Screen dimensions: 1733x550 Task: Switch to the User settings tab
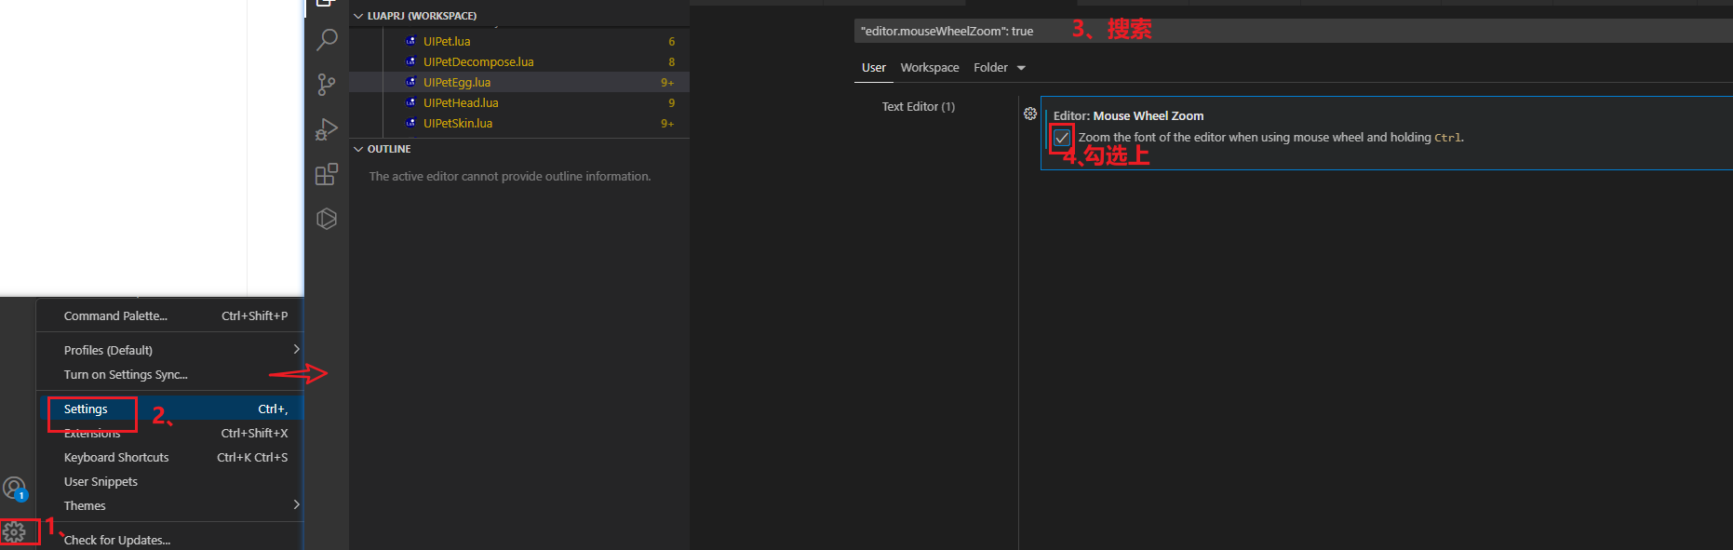pos(874,68)
